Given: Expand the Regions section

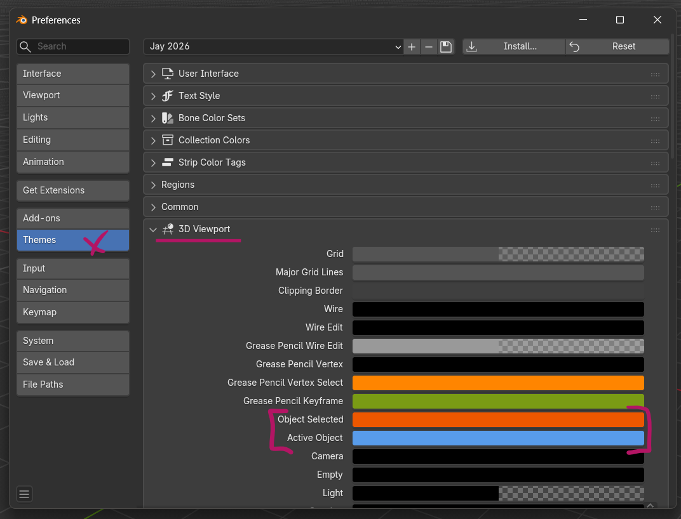Looking at the screenshot, I should coord(153,185).
